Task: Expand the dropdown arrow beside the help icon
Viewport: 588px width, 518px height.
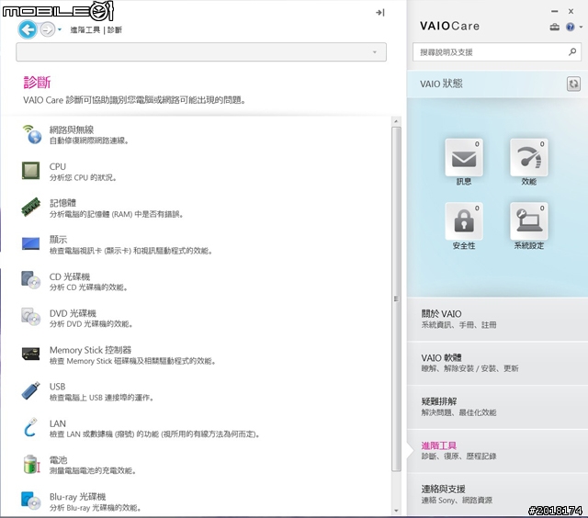Action: click(581, 27)
